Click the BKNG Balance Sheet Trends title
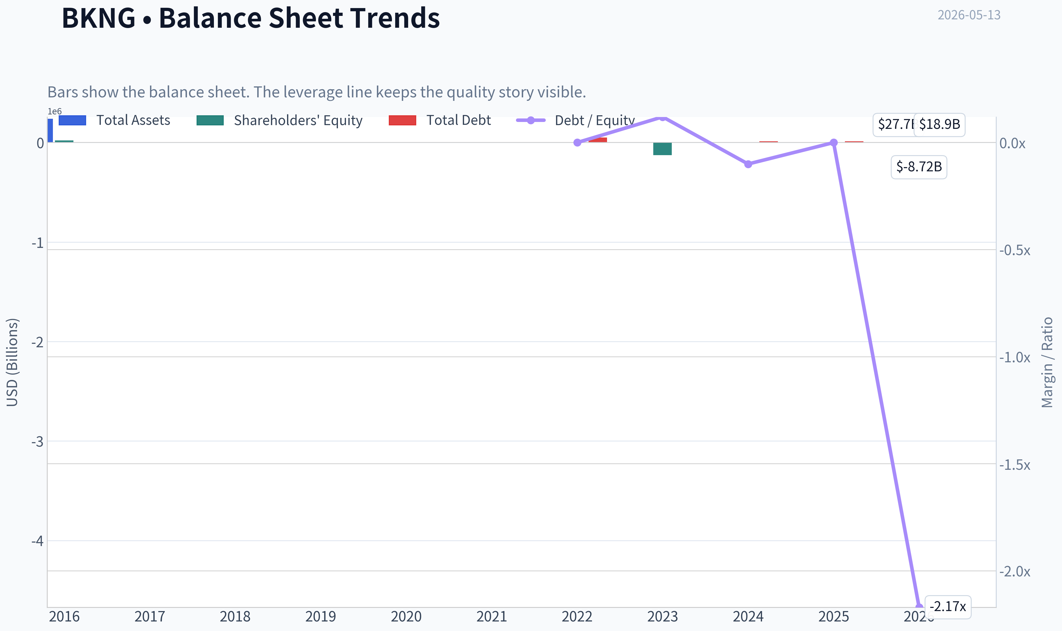1062x631 pixels. [x=251, y=18]
